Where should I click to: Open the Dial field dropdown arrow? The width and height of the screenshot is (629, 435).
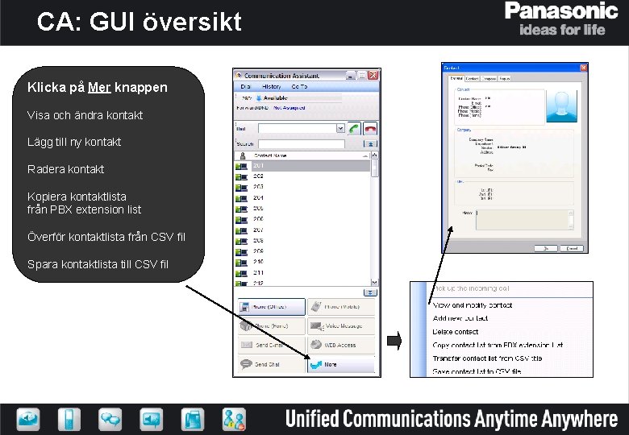(340, 128)
